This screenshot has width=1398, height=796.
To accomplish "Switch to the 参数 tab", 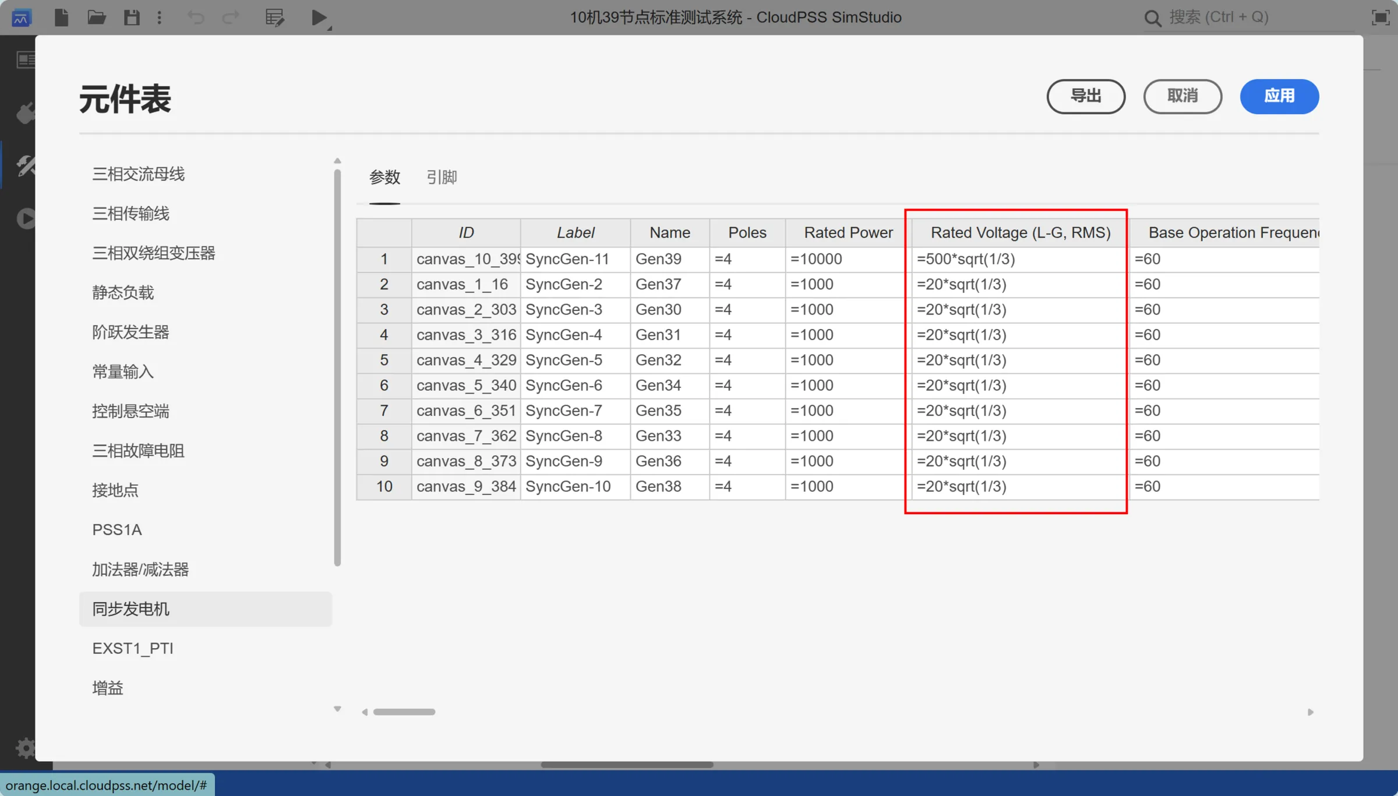I will (384, 177).
